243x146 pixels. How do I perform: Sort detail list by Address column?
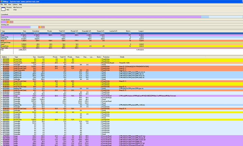point(7,57)
